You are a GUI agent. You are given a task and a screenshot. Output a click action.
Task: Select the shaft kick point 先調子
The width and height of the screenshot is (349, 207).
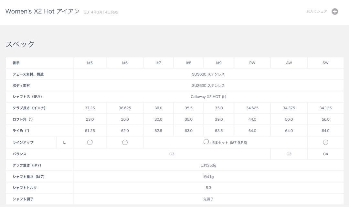tap(208, 199)
